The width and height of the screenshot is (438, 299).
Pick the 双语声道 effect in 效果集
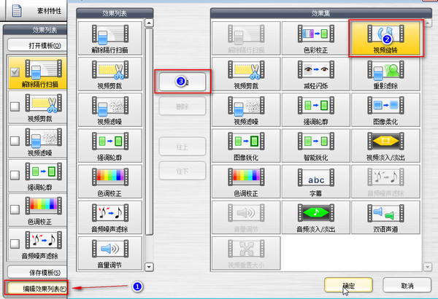385,217
